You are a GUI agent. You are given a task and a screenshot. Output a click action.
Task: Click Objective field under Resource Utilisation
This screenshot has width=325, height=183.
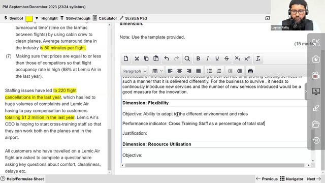click(x=132, y=155)
